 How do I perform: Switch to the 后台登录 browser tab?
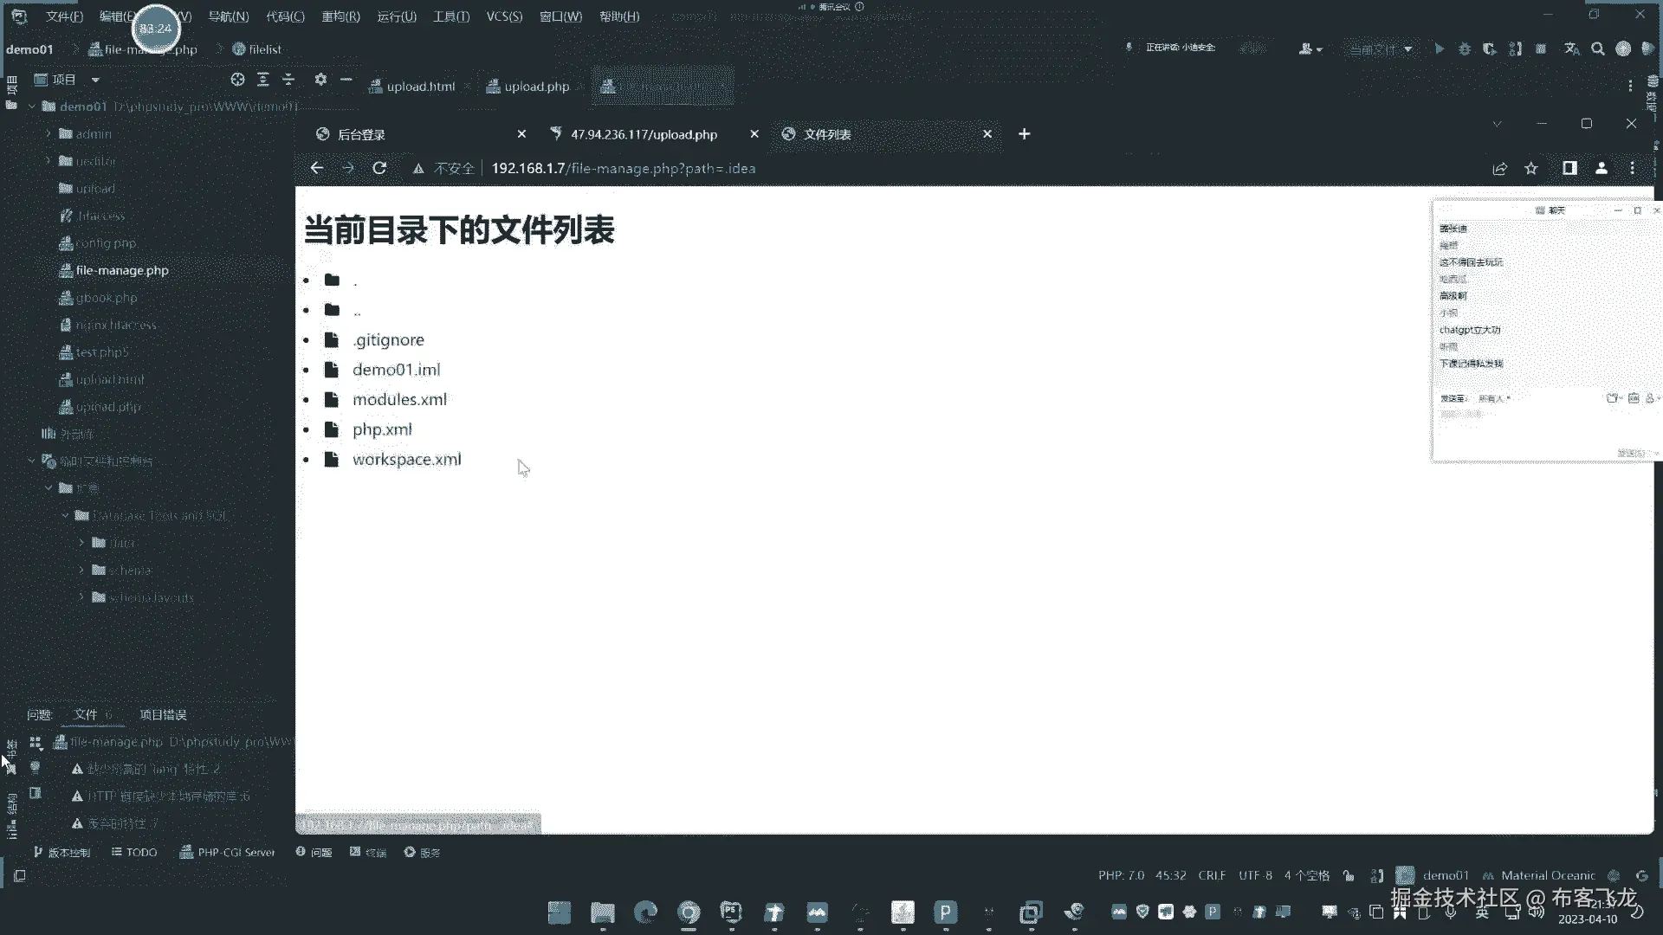coord(362,134)
